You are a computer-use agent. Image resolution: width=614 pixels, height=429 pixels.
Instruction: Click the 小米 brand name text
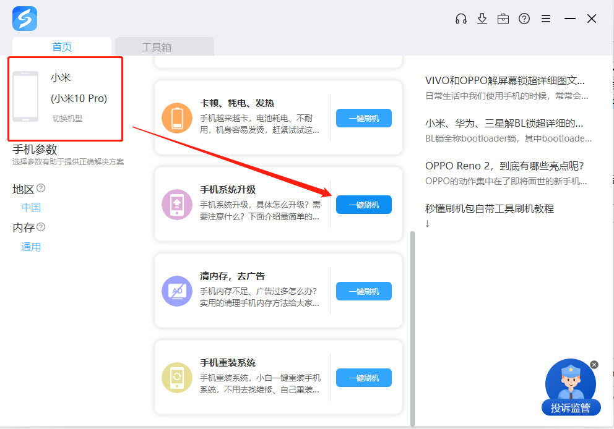pos(61,77)
